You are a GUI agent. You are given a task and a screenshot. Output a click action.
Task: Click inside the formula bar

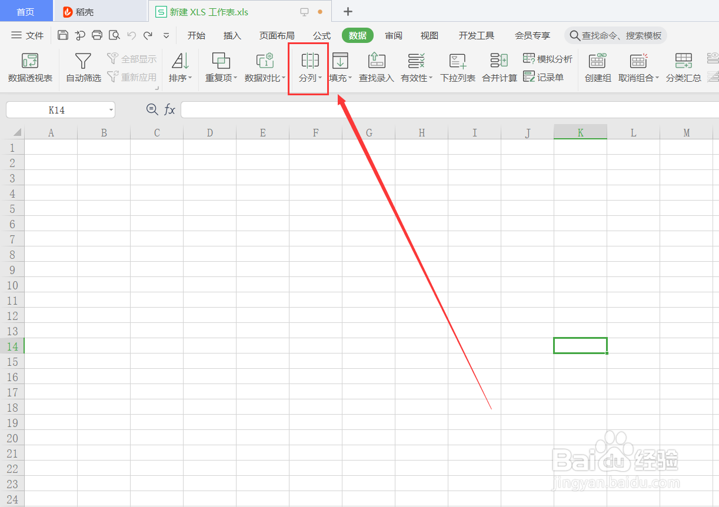[353, 109]
